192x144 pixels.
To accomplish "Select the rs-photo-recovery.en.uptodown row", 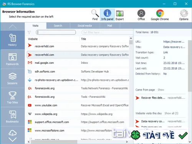I will pyautogui.click(x=78, y=80).
